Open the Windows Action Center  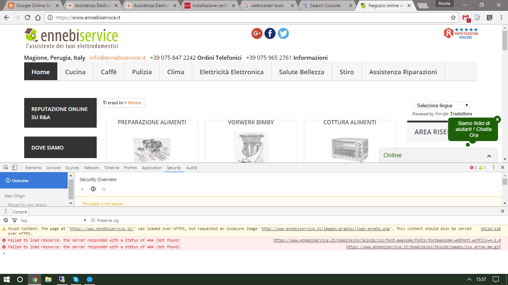496,279
